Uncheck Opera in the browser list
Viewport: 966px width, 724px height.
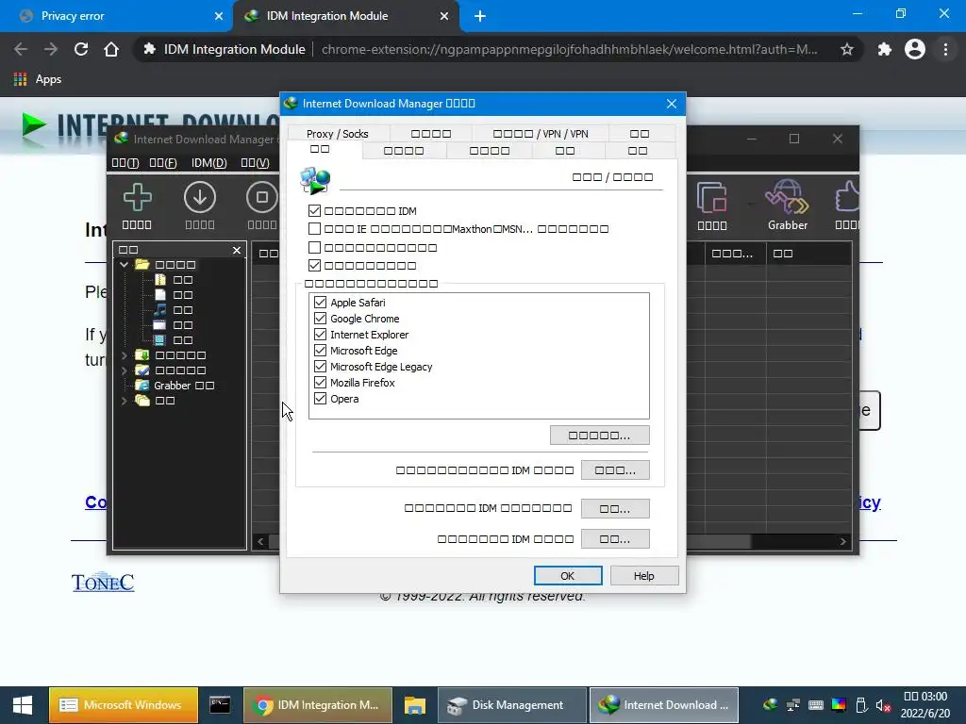point(320,399)
